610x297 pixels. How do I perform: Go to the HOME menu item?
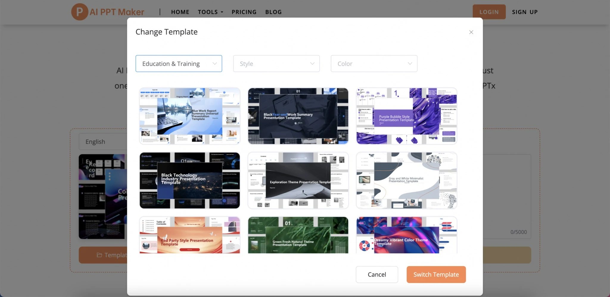click(180, 12)
